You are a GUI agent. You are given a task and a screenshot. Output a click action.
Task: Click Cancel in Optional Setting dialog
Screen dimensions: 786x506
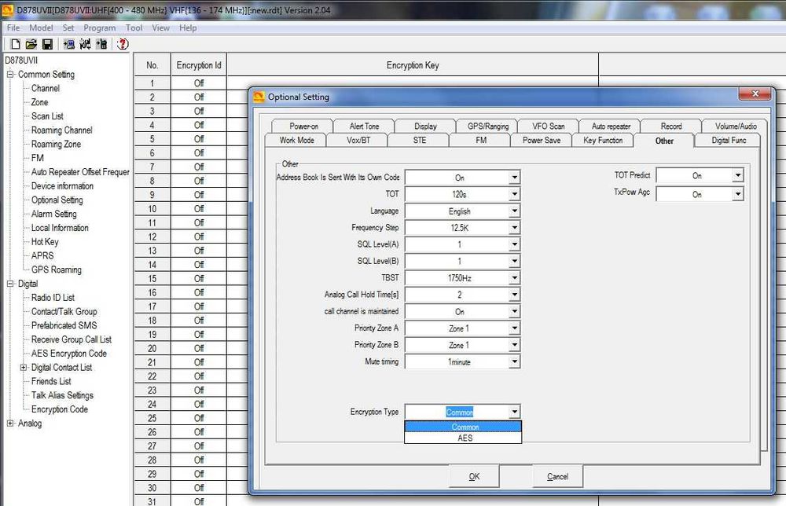pyautogui.click(x=557, y=476)
